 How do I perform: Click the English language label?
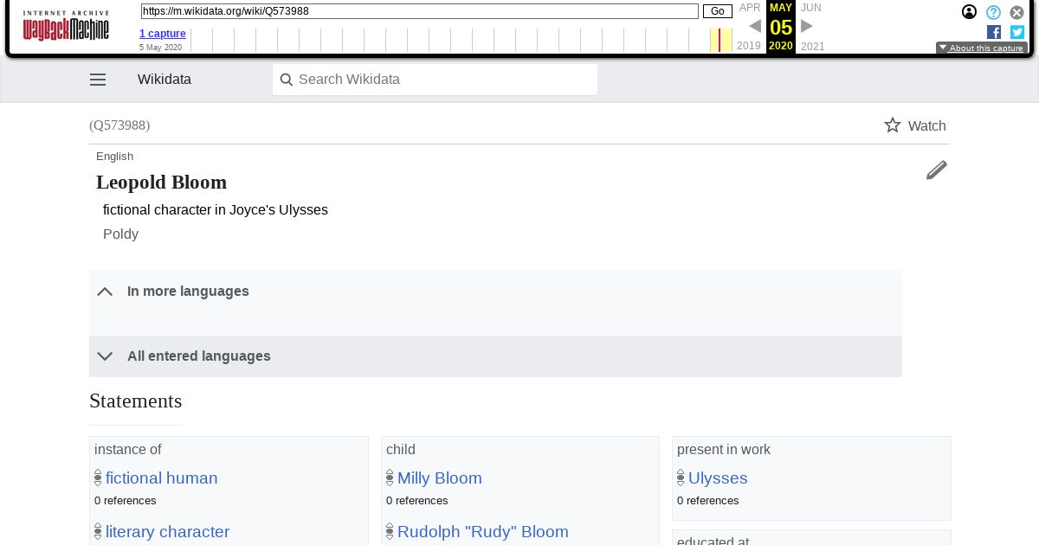pyautogui.click(x=115, y=157)
